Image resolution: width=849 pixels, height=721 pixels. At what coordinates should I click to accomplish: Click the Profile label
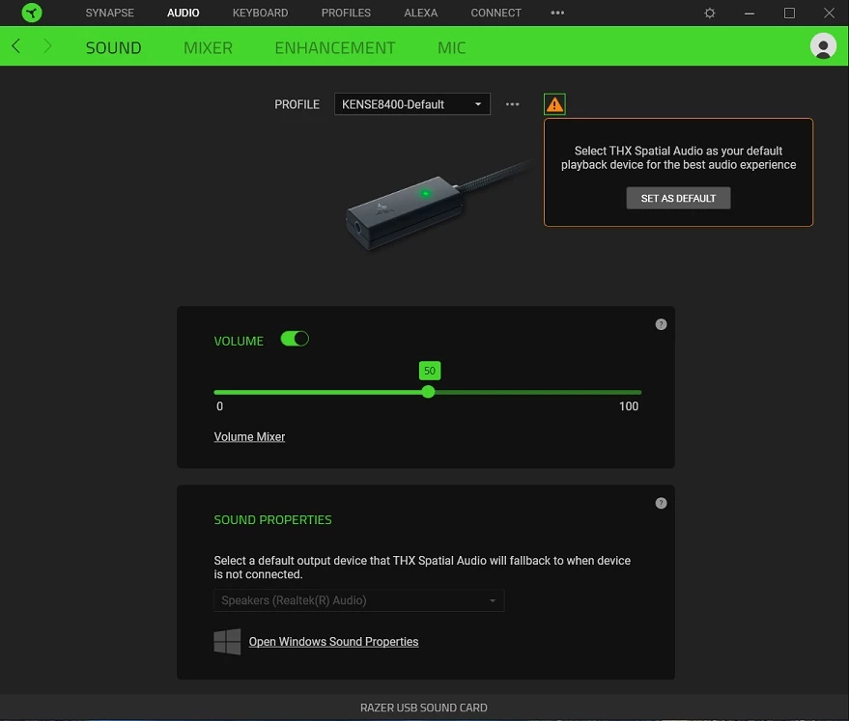tap(297, 104)
